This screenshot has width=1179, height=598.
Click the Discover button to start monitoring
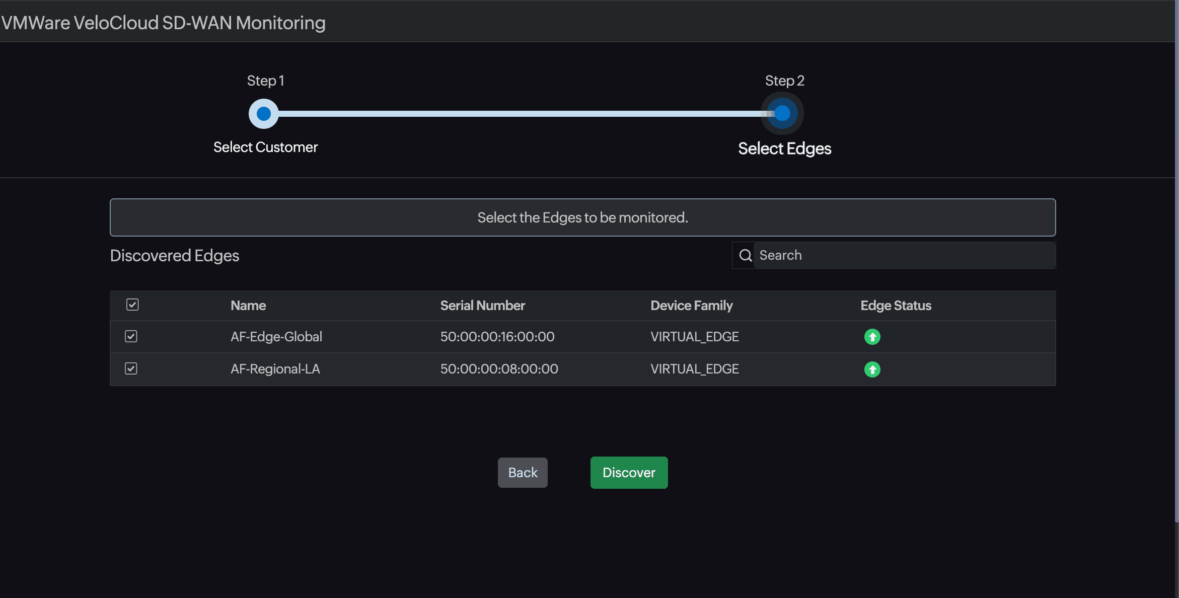(x=628, y=472)
